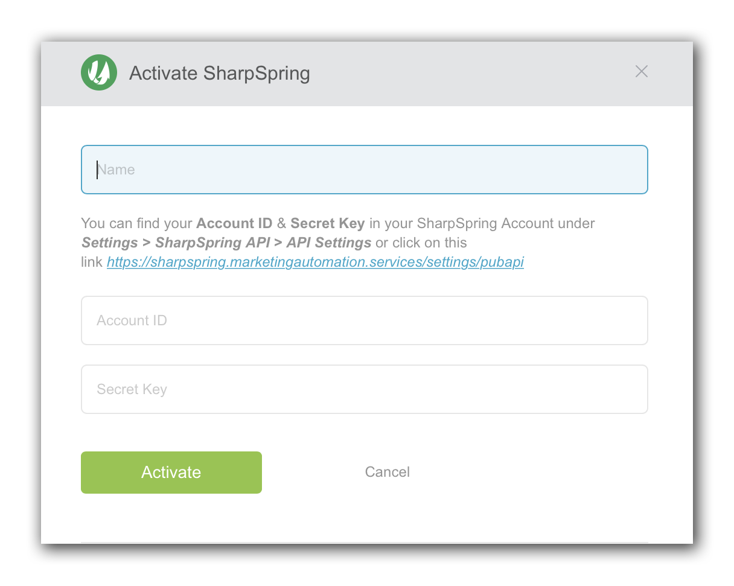Click the green Activate button

pos(171,473)
